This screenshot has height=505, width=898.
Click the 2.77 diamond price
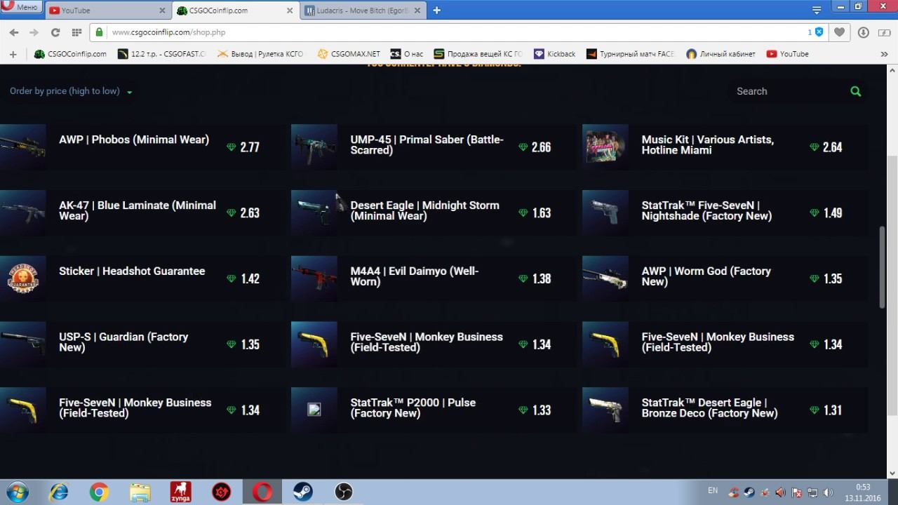(x=250, y=147)
